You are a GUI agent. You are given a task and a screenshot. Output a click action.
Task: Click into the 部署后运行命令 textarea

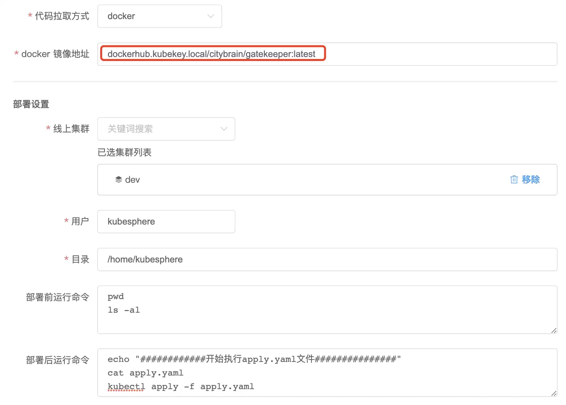[327, 373]
